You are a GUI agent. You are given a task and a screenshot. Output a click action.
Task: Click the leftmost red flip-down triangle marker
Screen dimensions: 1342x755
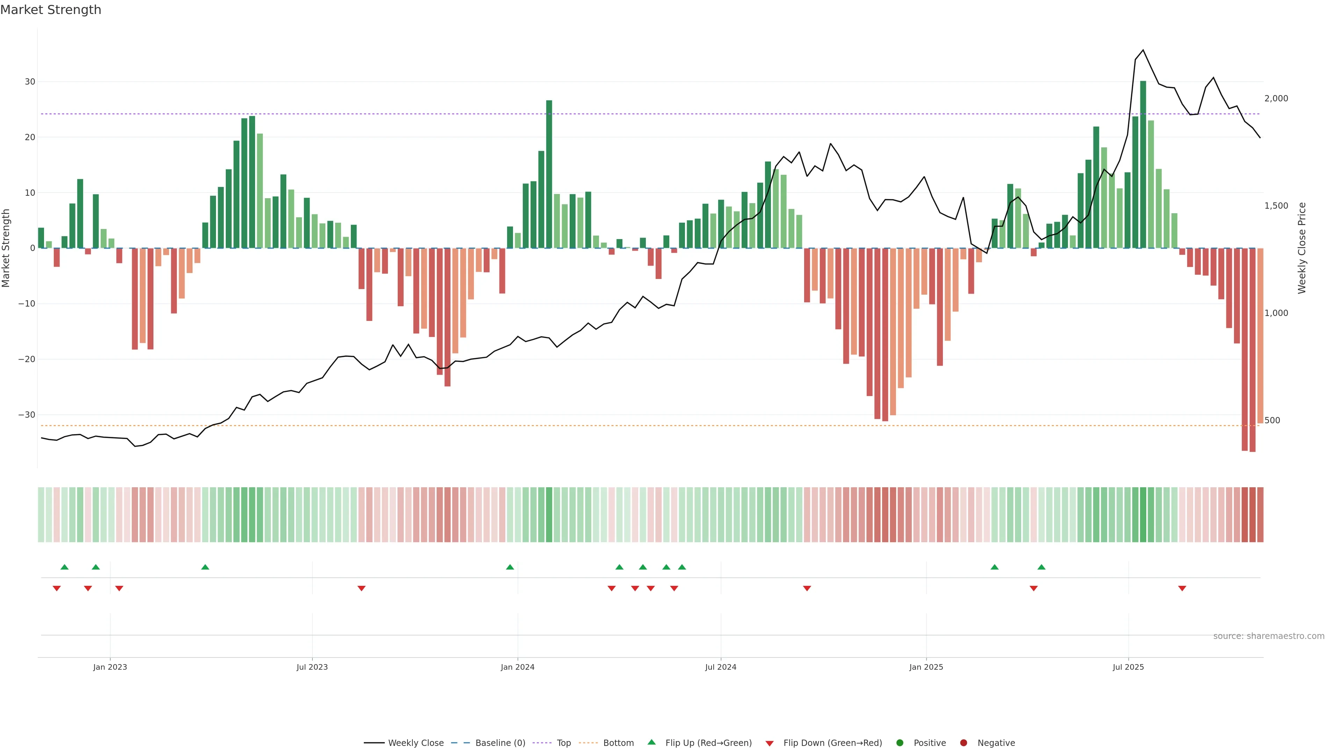click(x=57, y=588)
